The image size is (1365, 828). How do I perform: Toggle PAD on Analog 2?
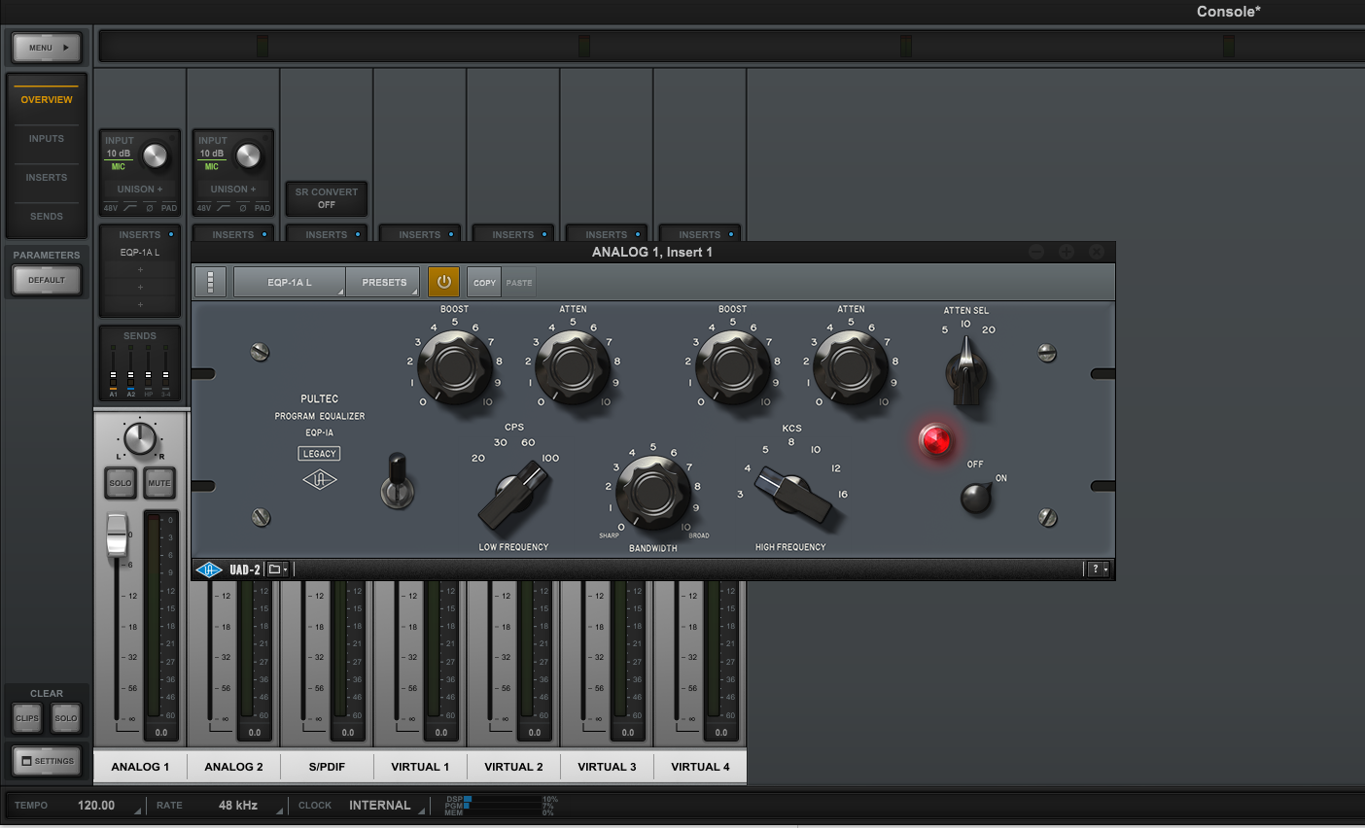click(x=262, y=208)
